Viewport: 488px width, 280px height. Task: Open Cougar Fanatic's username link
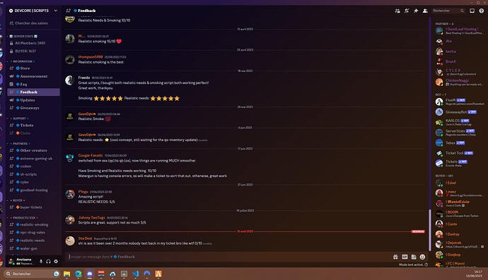(91, 155)
